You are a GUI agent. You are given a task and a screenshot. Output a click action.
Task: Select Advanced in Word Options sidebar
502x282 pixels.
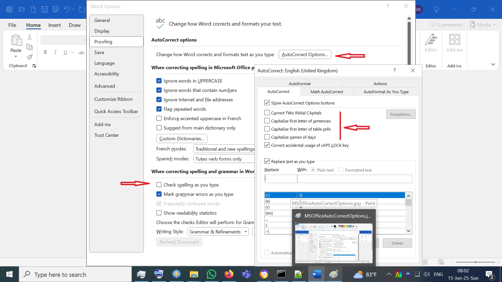coord(105,86)
